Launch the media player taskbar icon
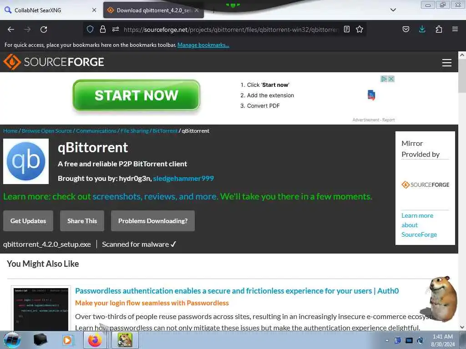 click(x=67, y=340)
